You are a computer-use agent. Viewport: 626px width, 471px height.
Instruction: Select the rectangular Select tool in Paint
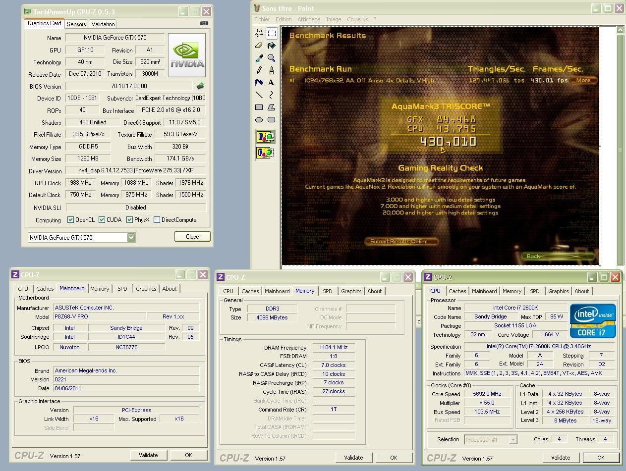[272, 33]
